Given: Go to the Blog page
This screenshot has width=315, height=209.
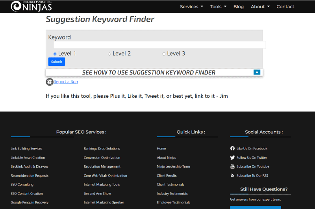Looking at the screenshot, I should point(239,7).
